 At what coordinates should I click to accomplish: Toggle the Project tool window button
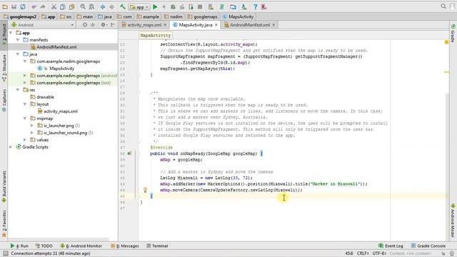click(4, 35)
